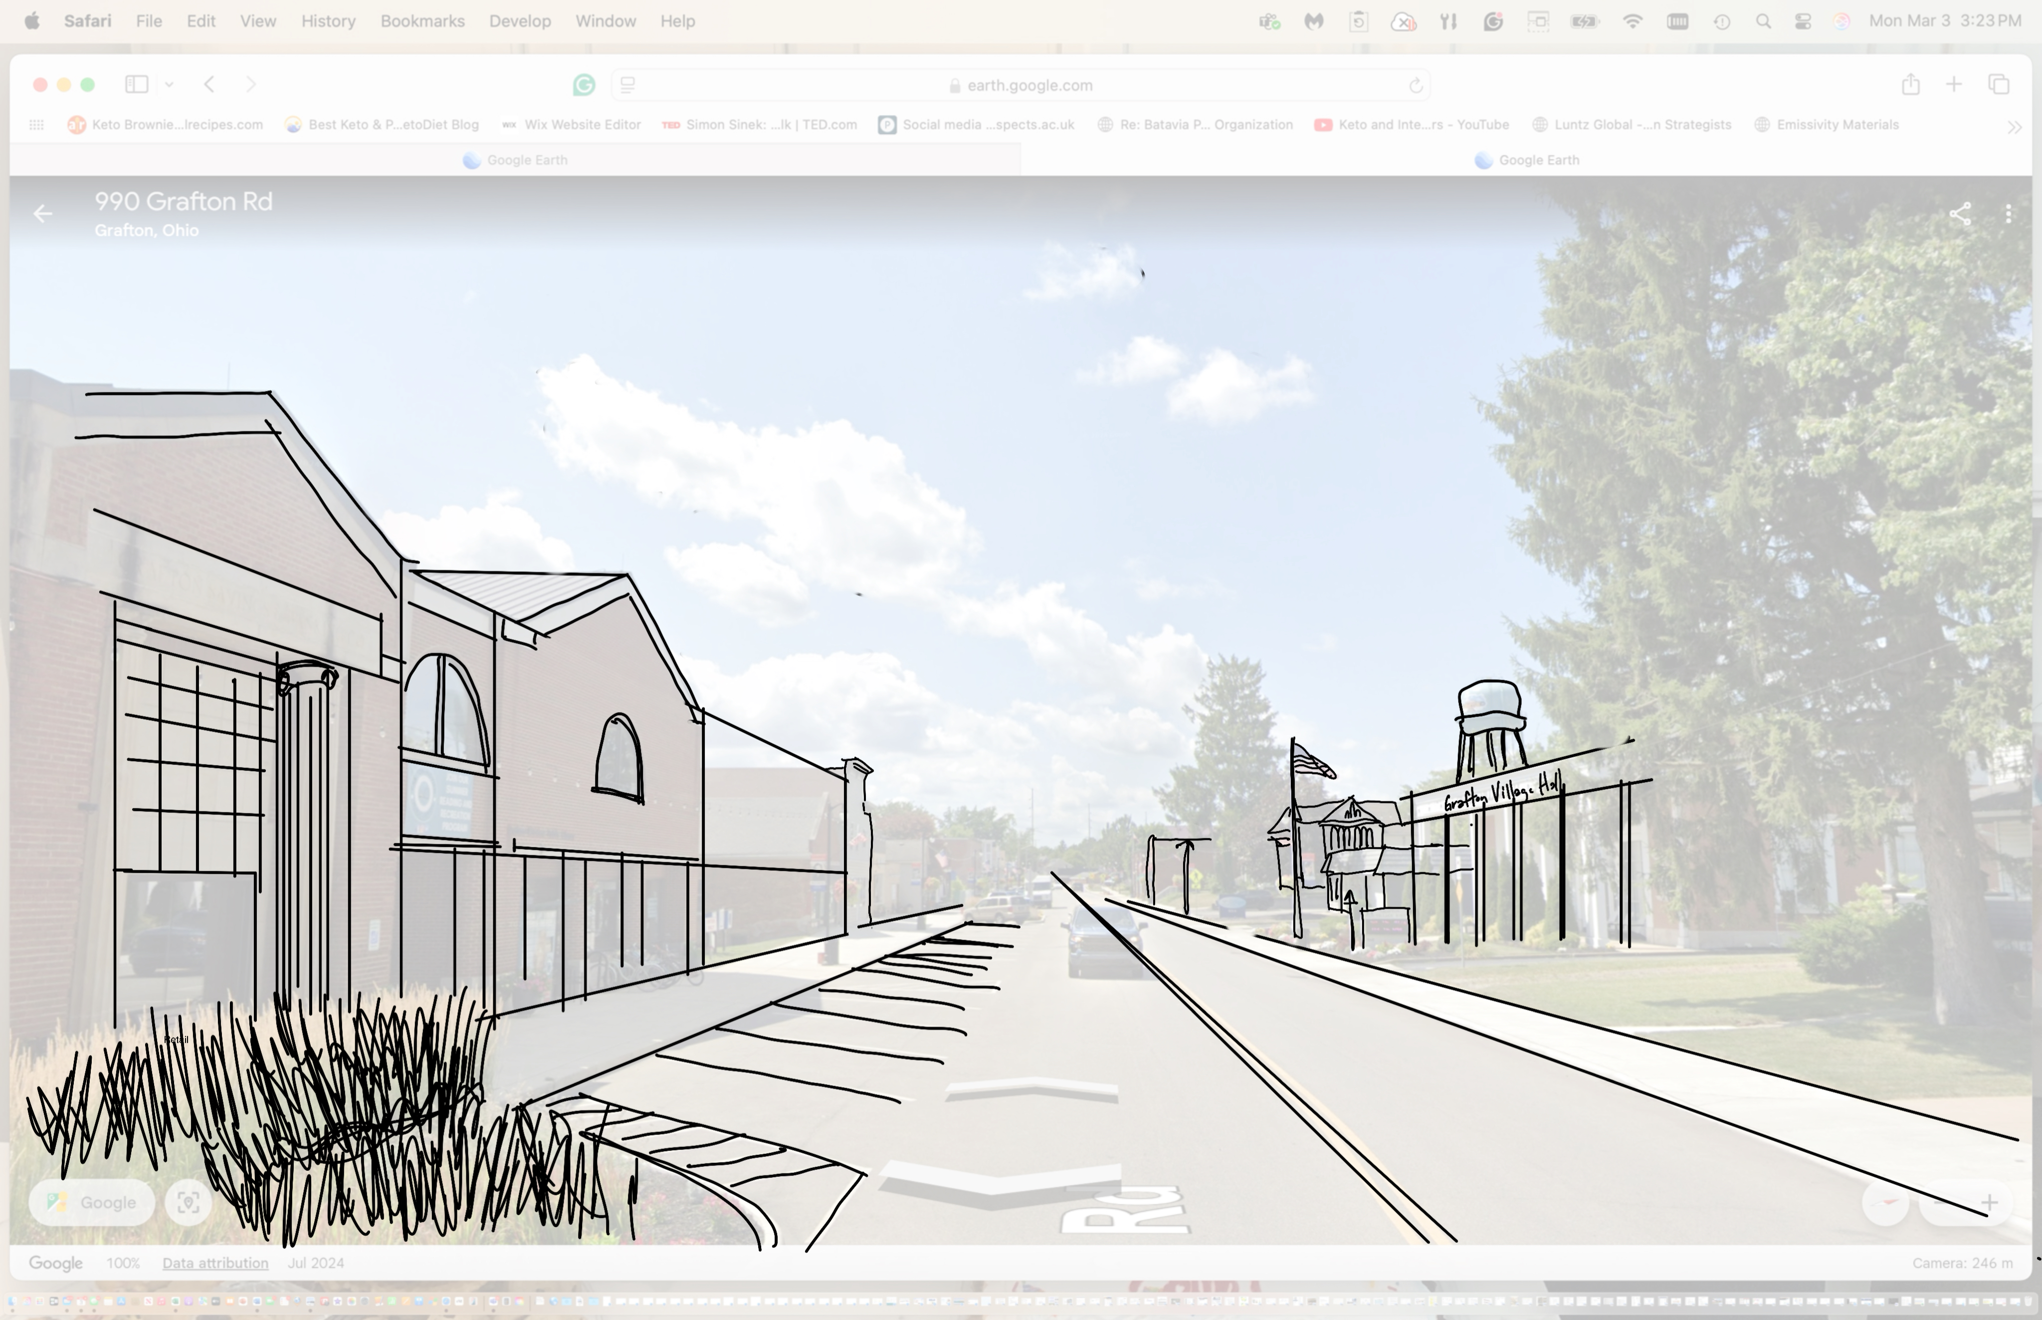Click the Grammarly extension icon in toolbar
The width and height of the screenshot is (2042, 1320).
pyautogui.click(x=584, y=85)
